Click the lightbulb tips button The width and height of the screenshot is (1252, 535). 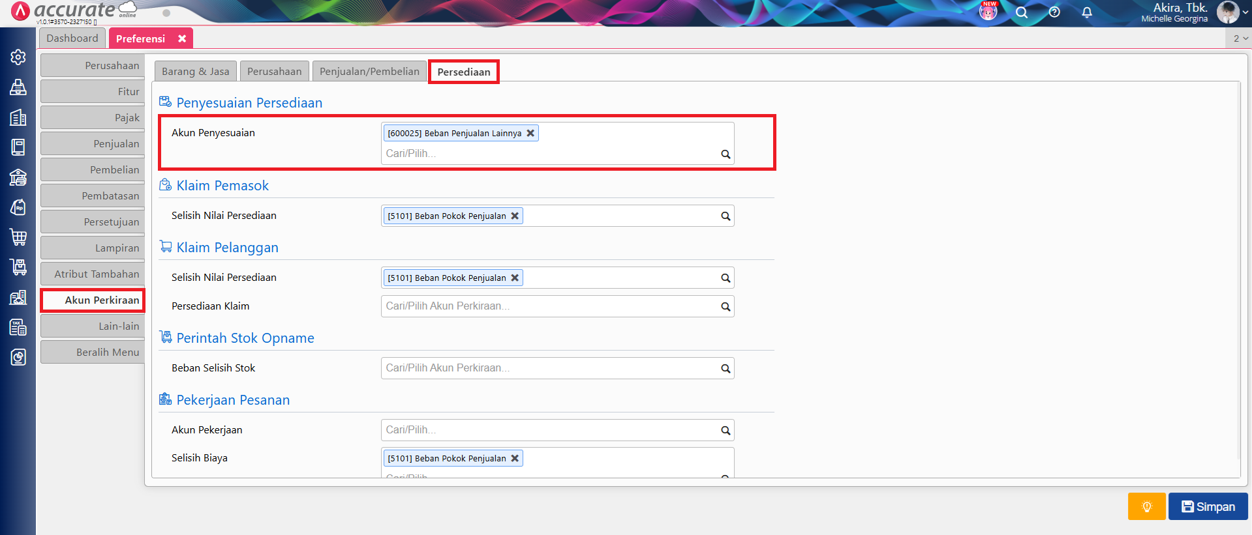pos(1146,506)
